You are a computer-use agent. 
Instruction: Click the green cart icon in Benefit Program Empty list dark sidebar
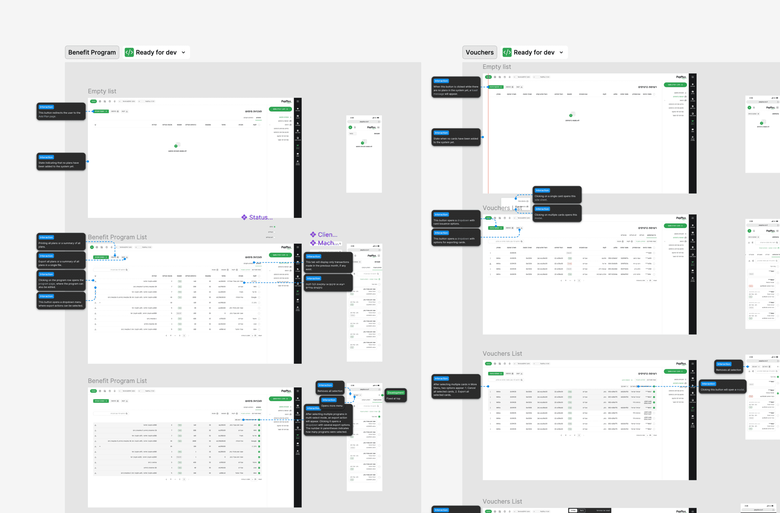tap(298, 145)
